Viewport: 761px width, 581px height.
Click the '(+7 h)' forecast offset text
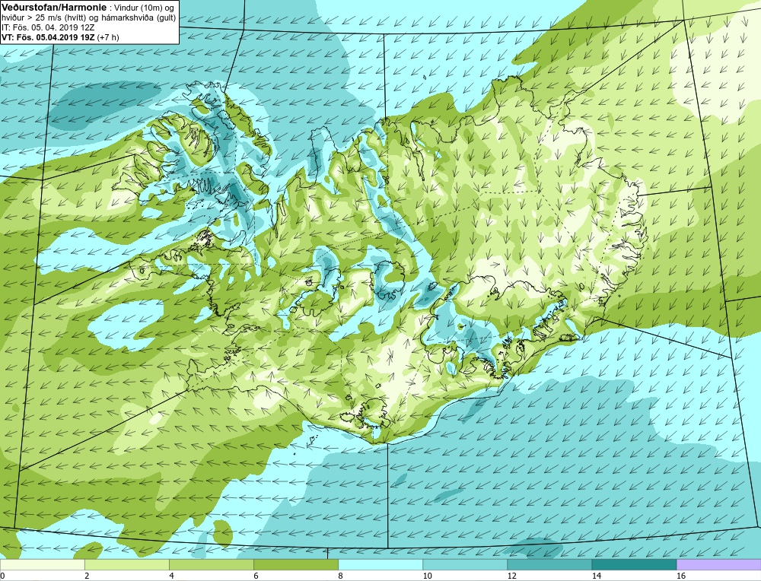pos(108,37)
